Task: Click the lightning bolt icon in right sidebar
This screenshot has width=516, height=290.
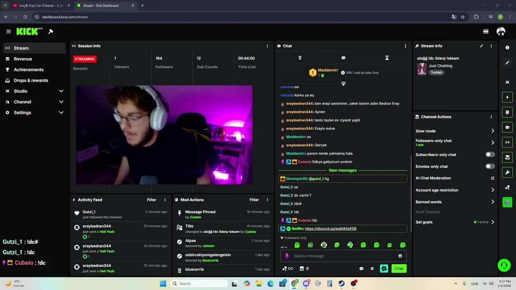Action: point(507,97)
